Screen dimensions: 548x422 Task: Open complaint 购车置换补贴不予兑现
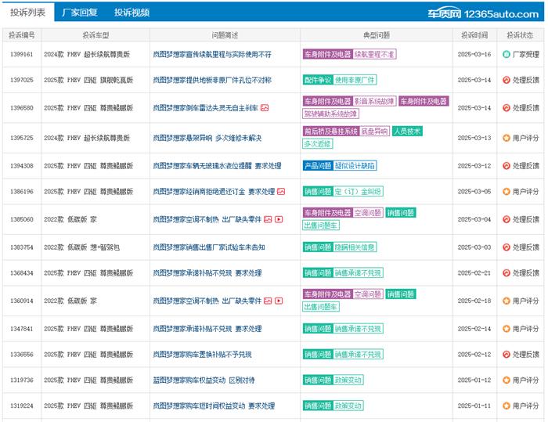click(x=202, y=355)
